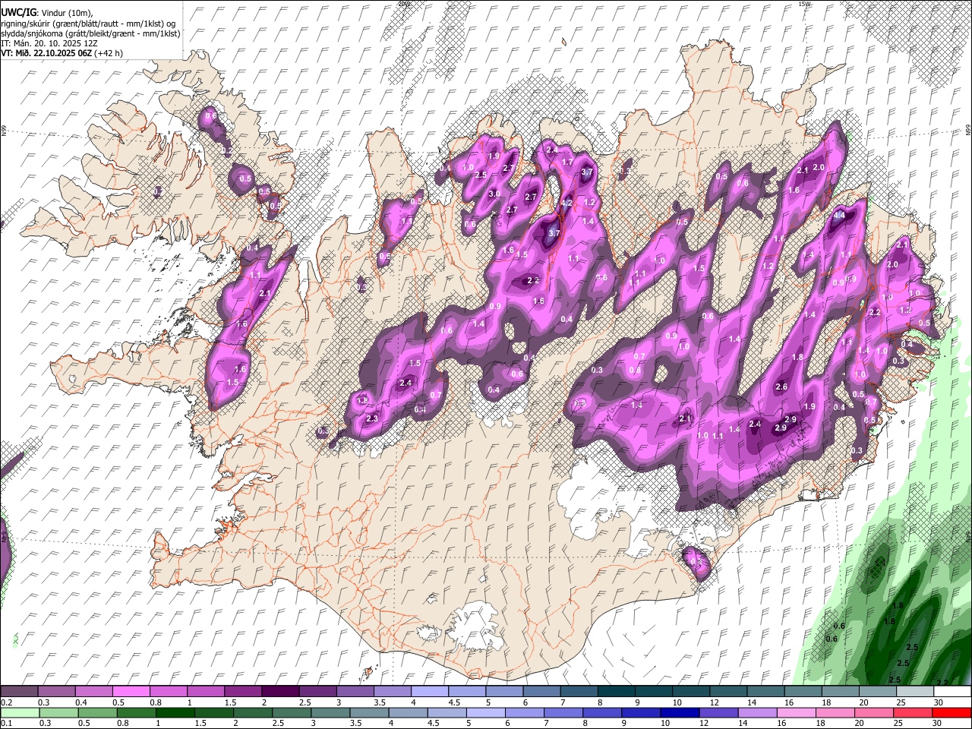Select the 3–3.5 violet swatch in top legend row

pyautogui.click(x=355, y=692)
